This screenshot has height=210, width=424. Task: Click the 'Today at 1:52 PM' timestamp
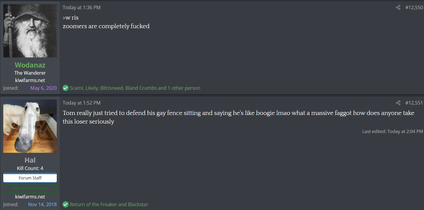[82, 103]
